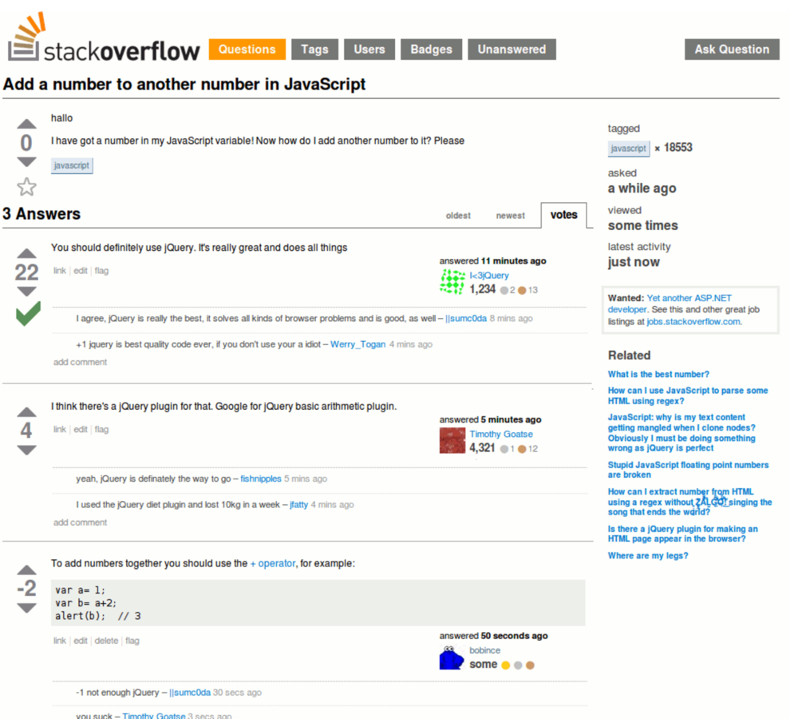
Task: Open the Unanswered tab
Action: click(512, 50)
